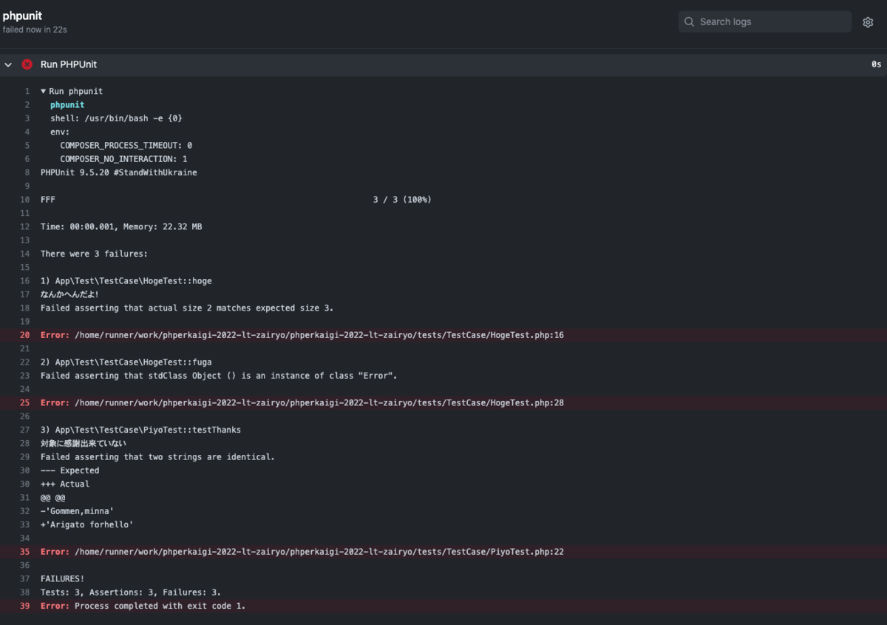Click the 'FFF' test result text
The height and width of the screenshot is (625, 887).
tap(48, 200)
